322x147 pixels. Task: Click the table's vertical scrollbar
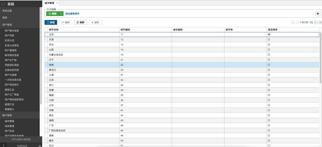320,58
